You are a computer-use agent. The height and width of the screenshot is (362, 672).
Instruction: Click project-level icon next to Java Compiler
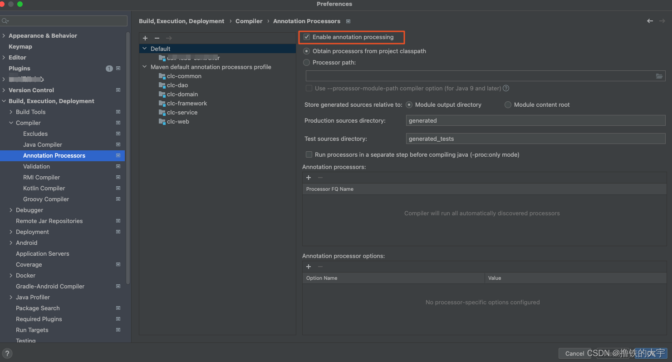(118, 144)
